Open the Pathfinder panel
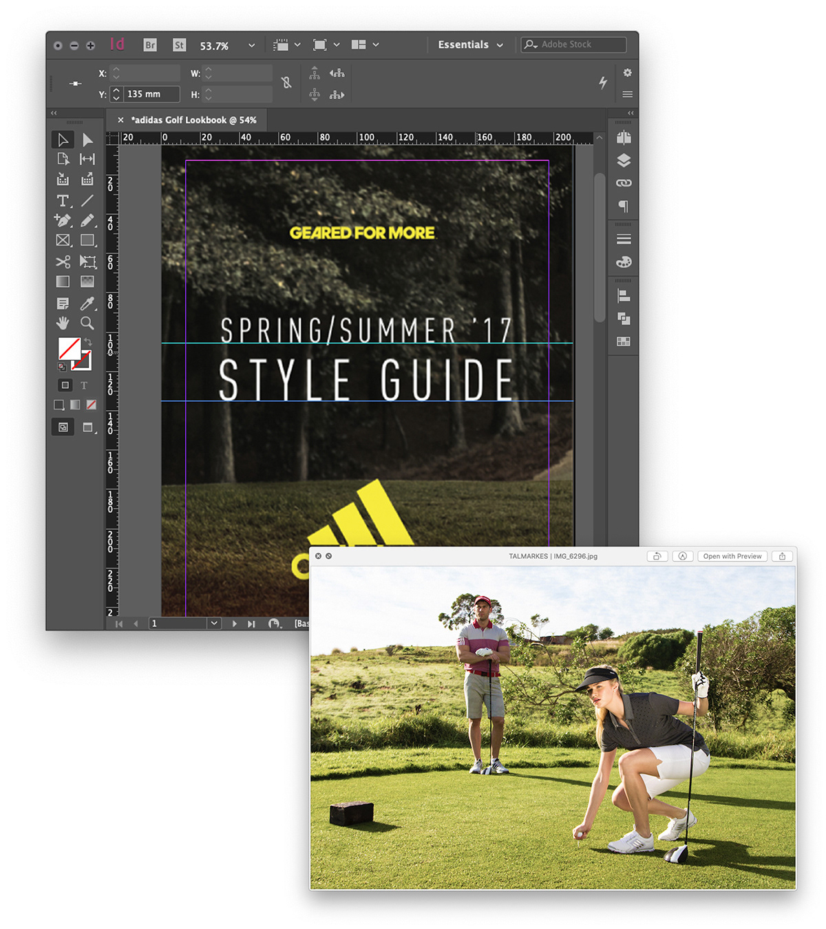 click(x=624, y=319)
